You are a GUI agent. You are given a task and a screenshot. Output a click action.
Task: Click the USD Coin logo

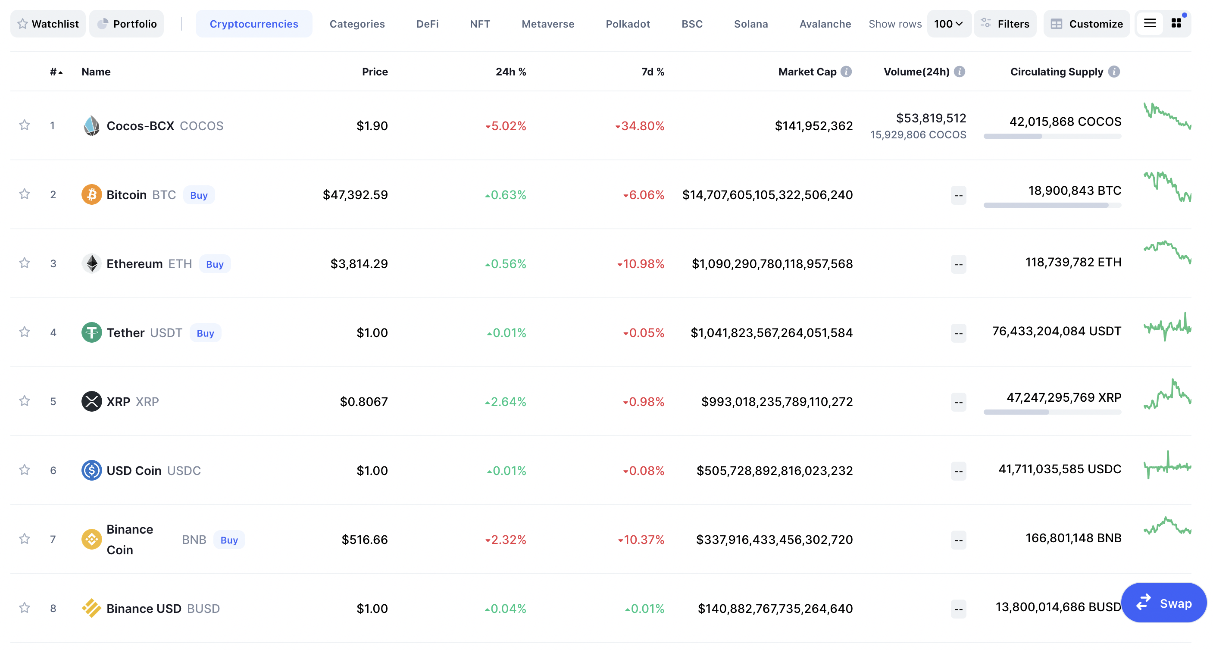pos(91,470)
